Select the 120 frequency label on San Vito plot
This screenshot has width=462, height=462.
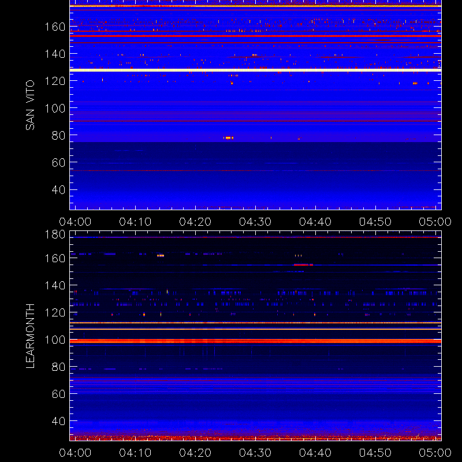click(x=55, y=81)
